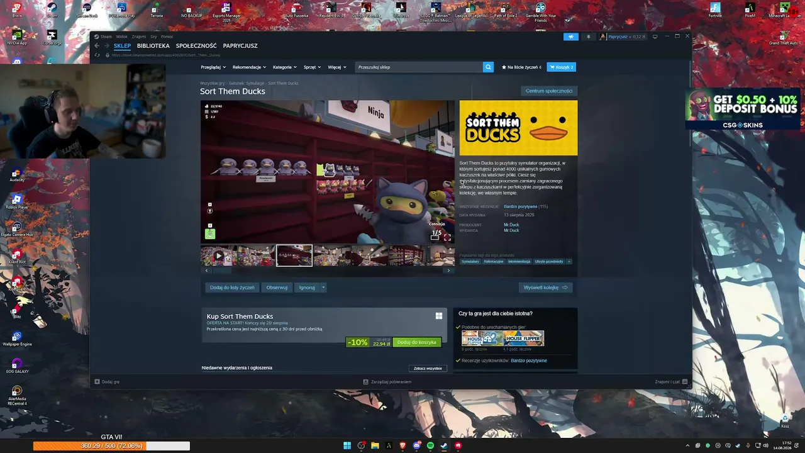Click the Steam forward navigation arrow
805x453 pixels.
click(106, 46)
